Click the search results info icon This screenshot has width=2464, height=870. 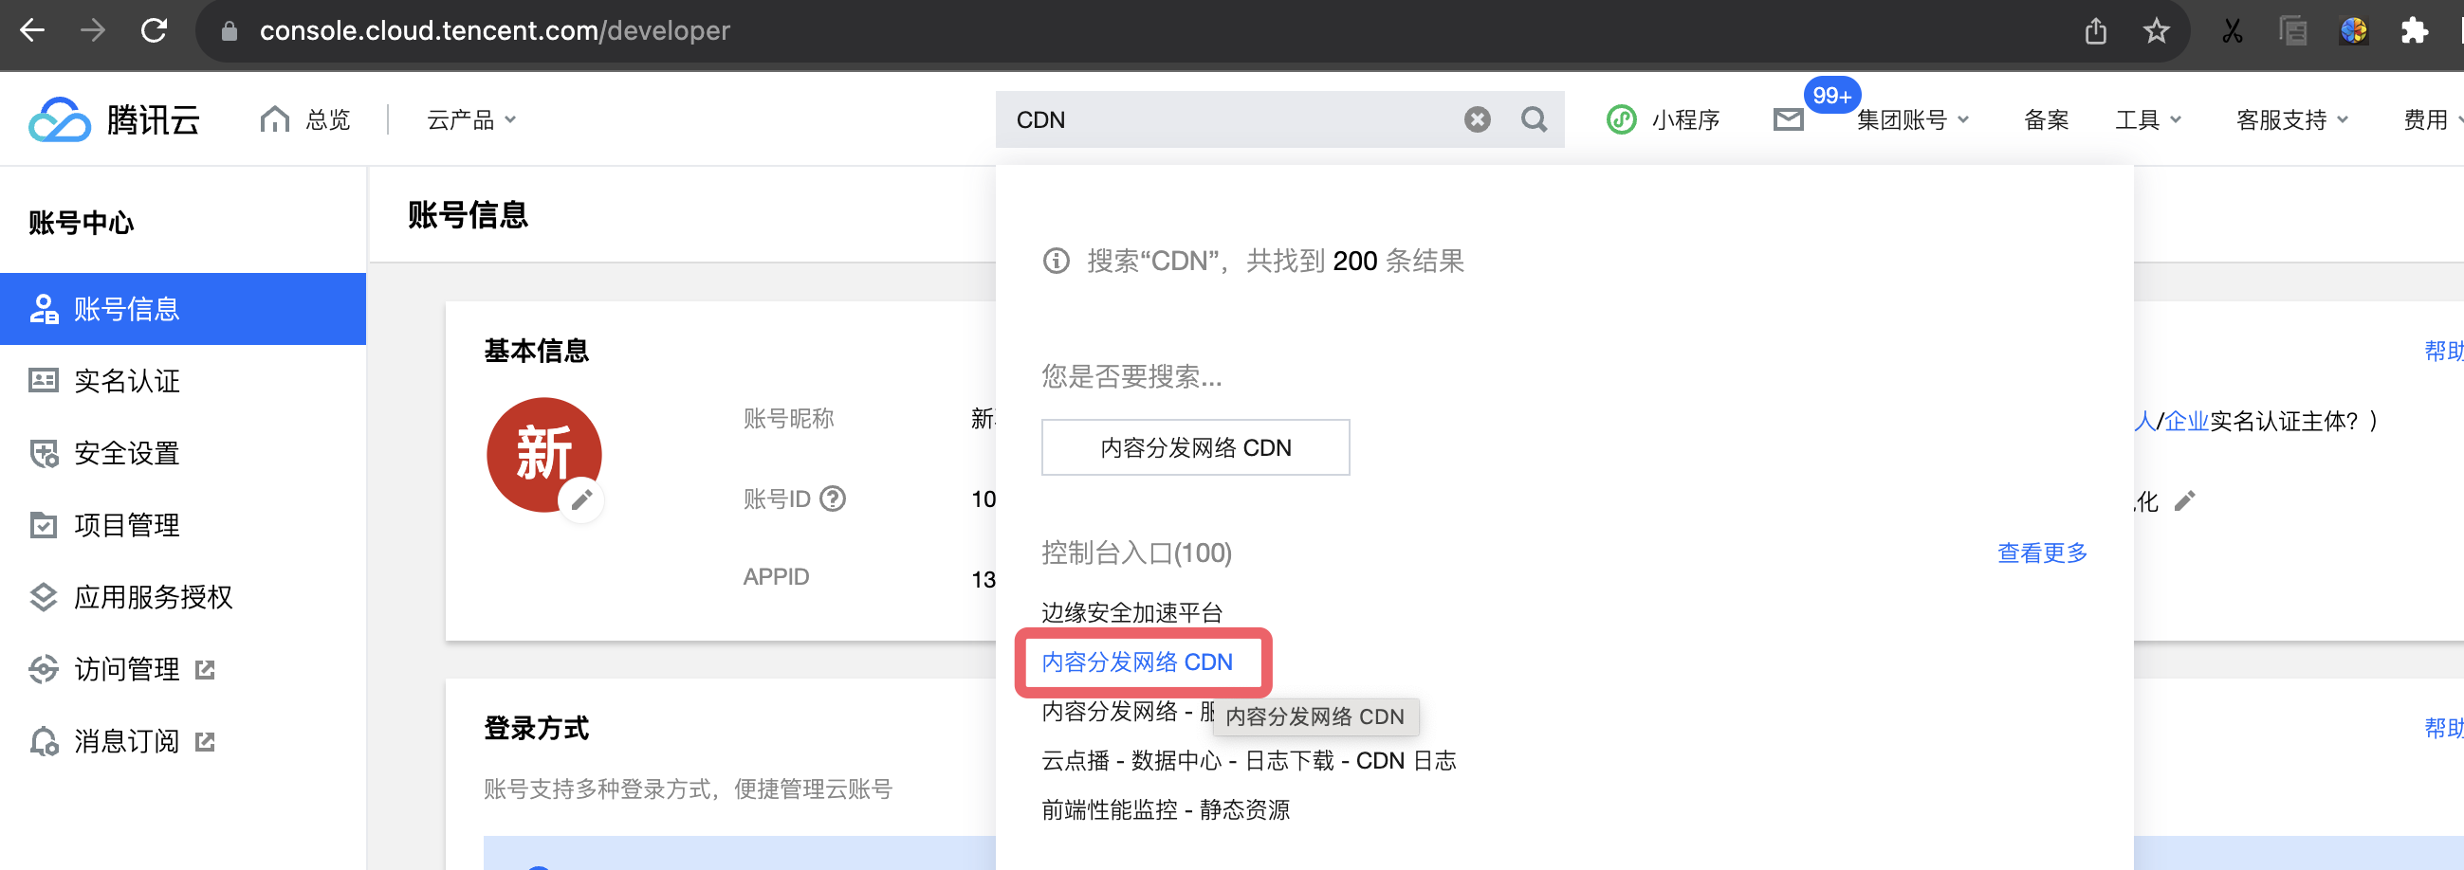click(x=1056, y=261)
